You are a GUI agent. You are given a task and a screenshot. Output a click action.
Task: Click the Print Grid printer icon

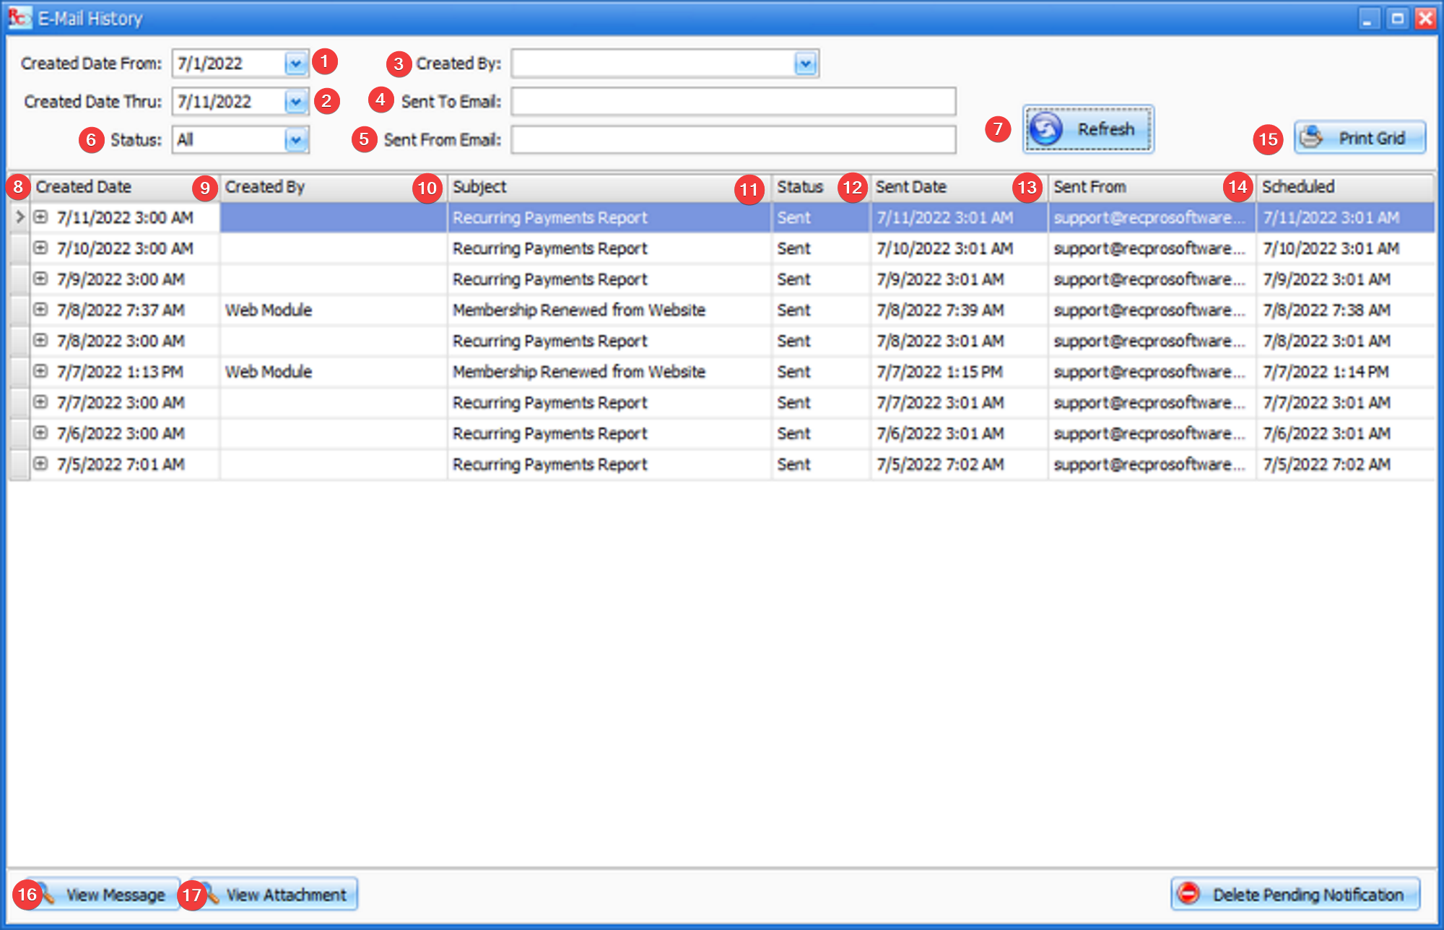[1312, 138]
